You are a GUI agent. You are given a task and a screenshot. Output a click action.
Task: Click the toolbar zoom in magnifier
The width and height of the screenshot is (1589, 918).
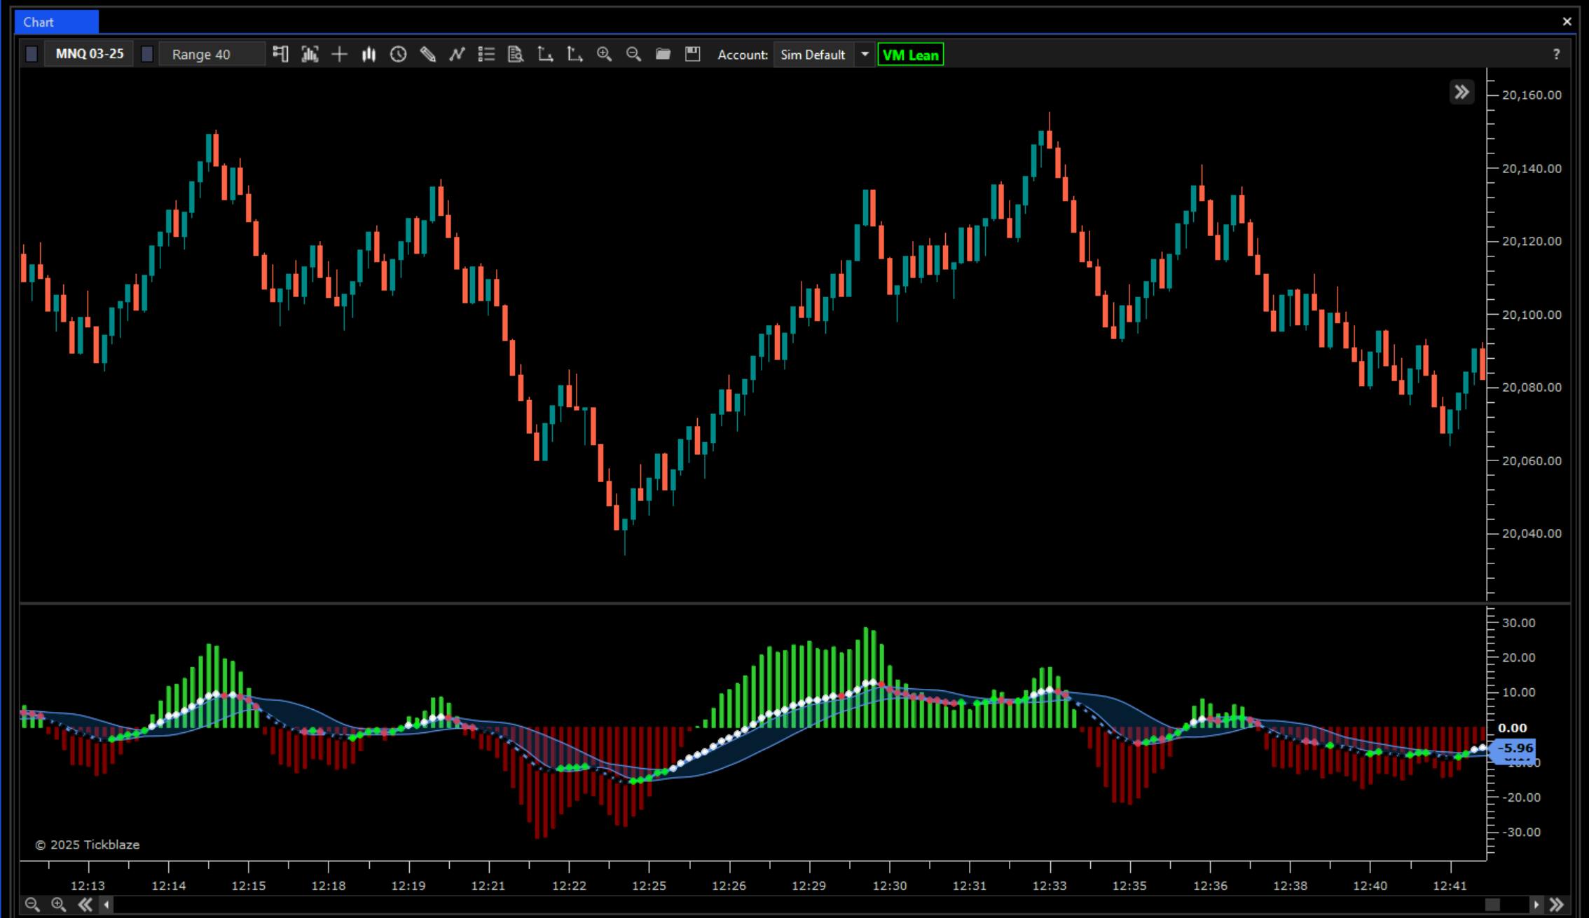point(604,55)
